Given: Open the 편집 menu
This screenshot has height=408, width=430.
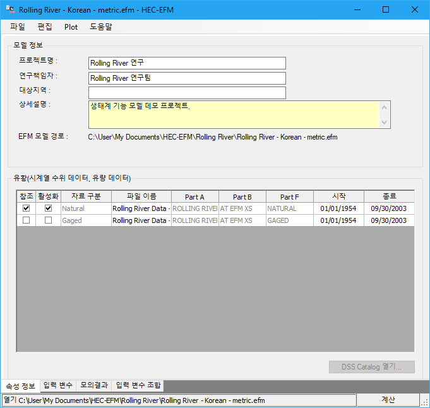Looking at the screenshot, I should pos(44,27).
